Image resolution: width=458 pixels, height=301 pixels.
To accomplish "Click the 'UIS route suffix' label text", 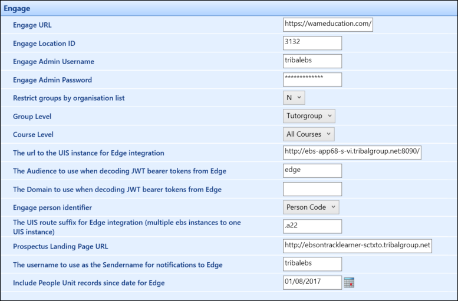I will click(x=127, y=227).
